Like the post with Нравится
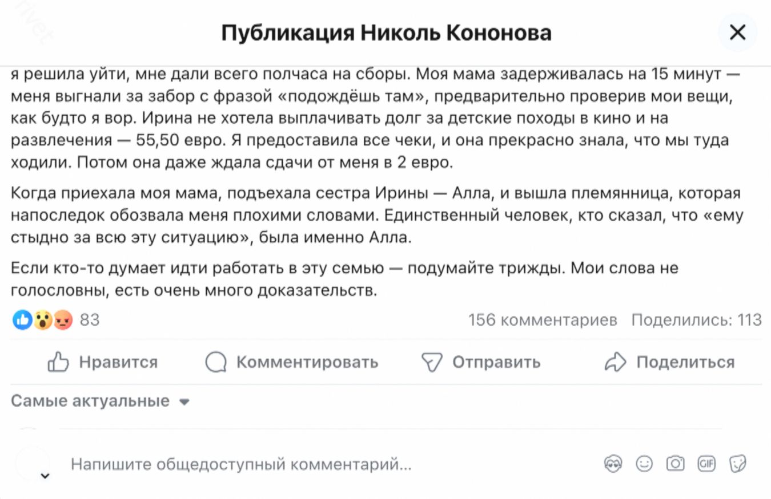The height and width of the screenshot is (499, 771). click(103, 362)
